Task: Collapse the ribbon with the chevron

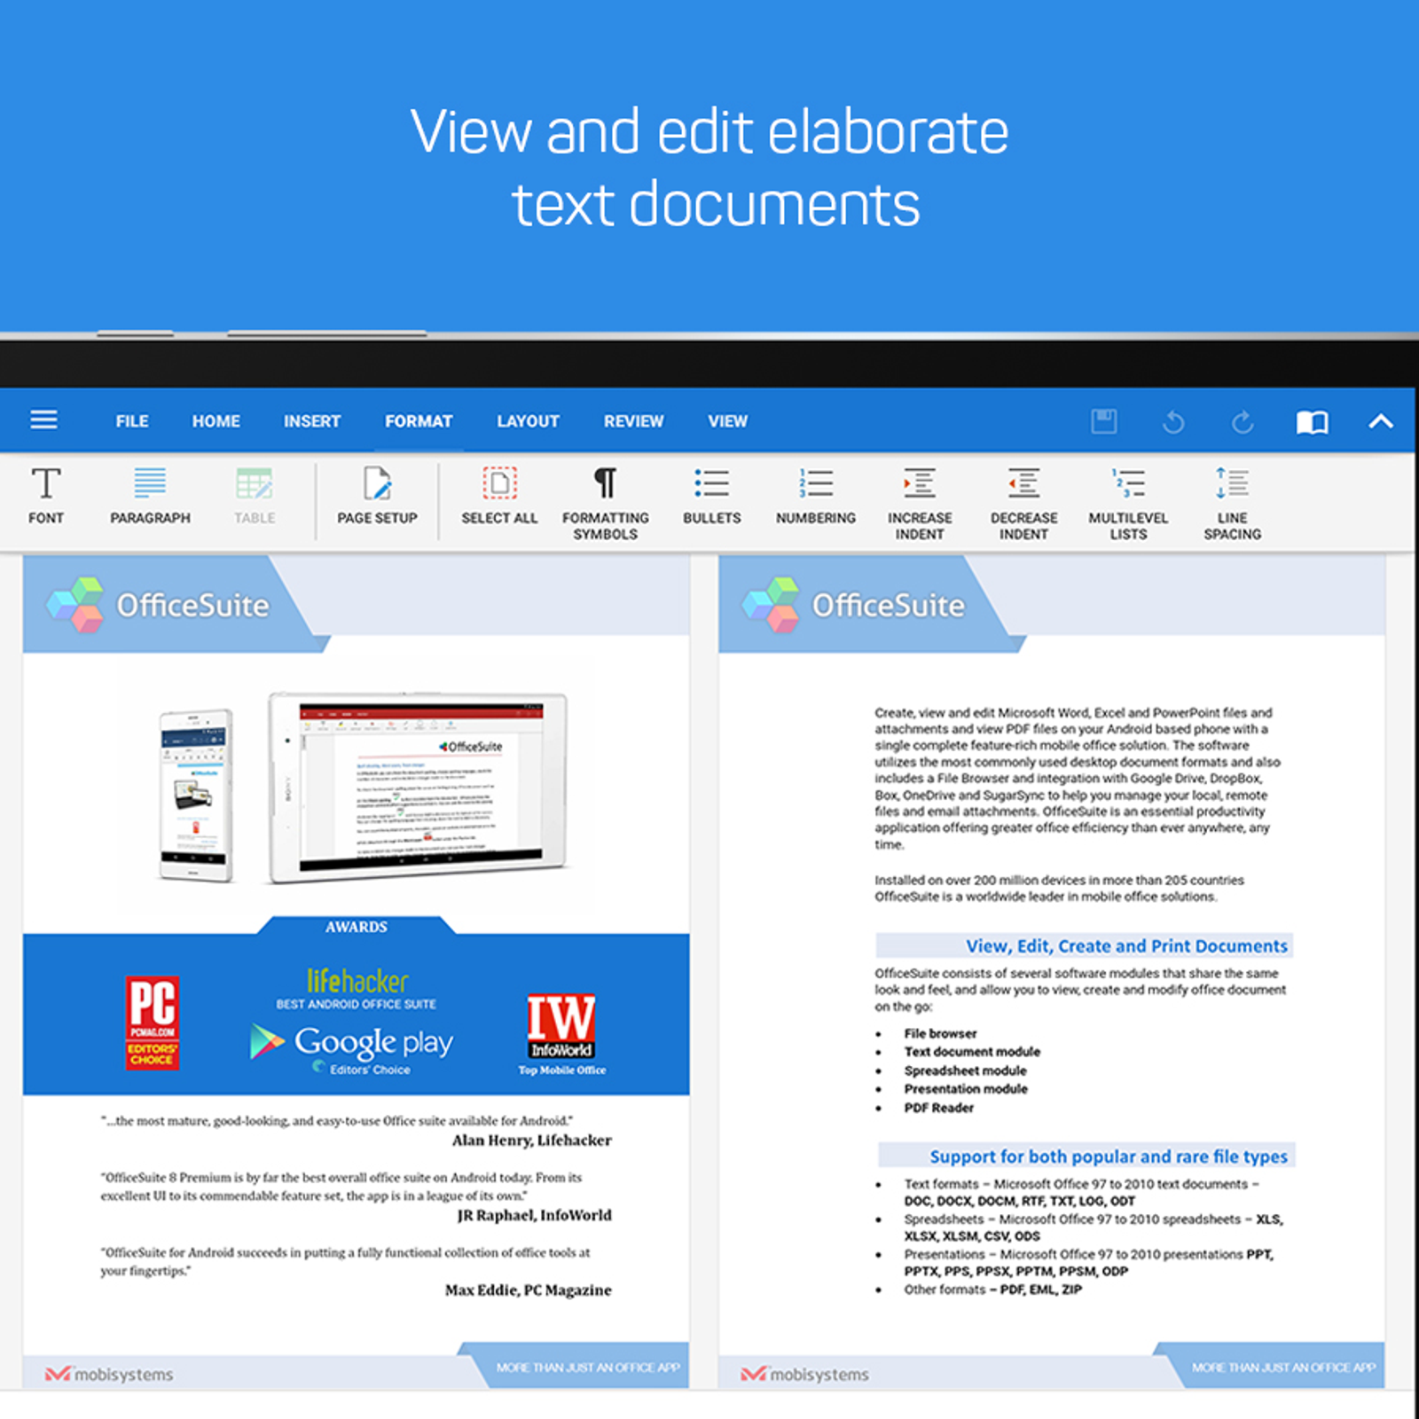Action: tap(1381, 422)
